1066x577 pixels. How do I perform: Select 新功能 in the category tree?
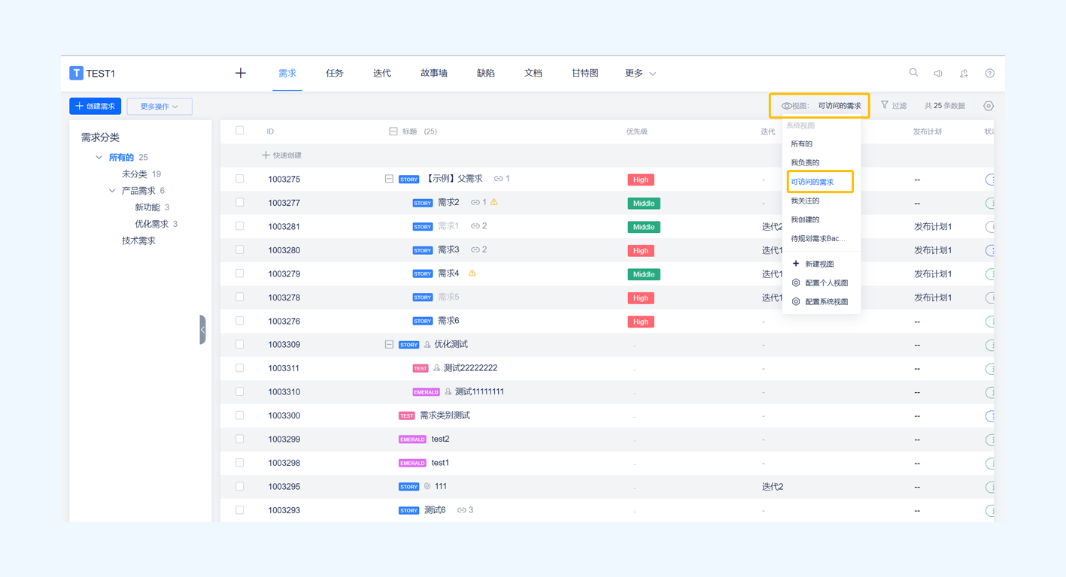tap(147, 207)
